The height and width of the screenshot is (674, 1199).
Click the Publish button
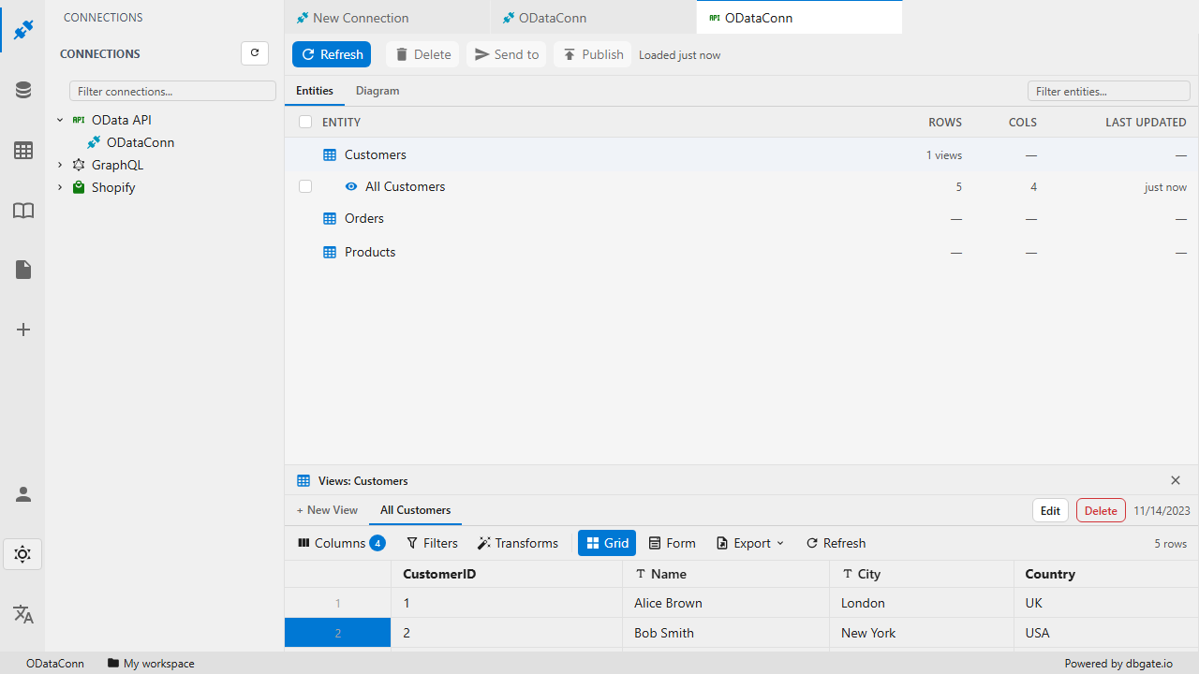click(593, 54)
